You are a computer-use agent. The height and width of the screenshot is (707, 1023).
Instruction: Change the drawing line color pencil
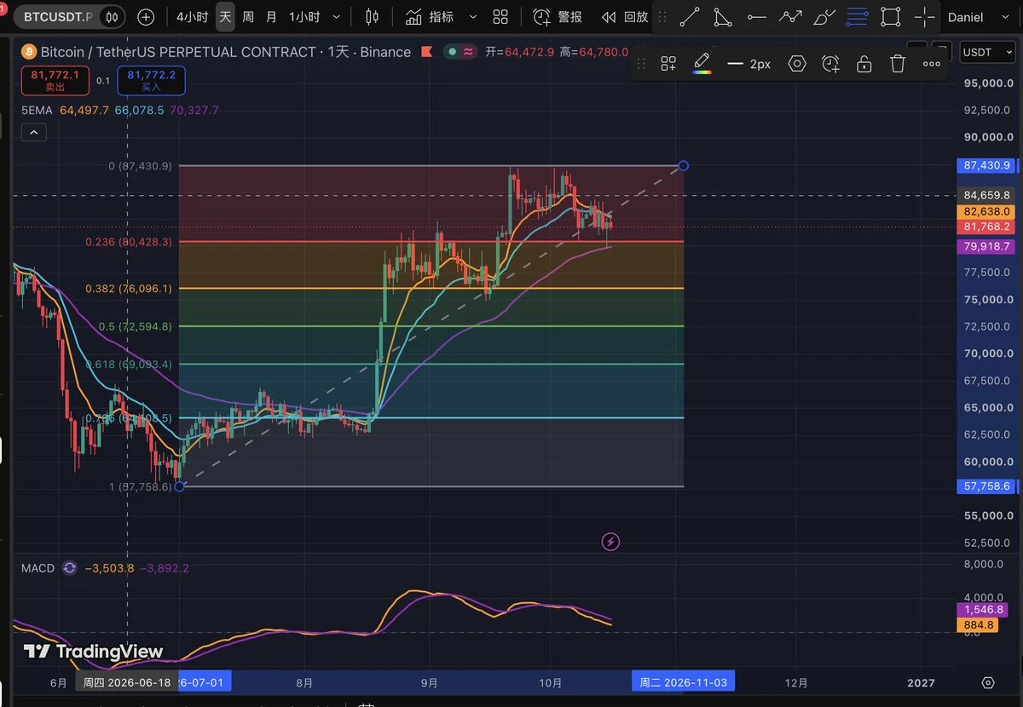(702, 64)
